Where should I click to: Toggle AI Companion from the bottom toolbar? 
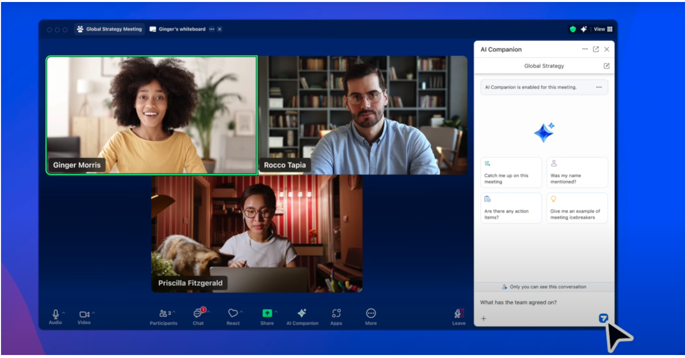(x=302, y=317)
